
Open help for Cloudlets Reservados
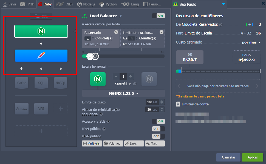(221, 25)
